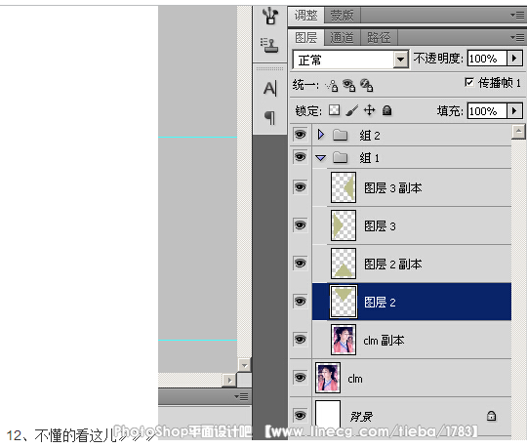The image size is (527, 448).
Task: Click layers panel scroll up arrow
Action: pyautogui.click(x=518, y=132)
